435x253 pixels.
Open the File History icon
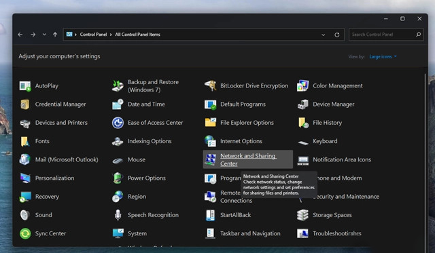click(303, 123)
